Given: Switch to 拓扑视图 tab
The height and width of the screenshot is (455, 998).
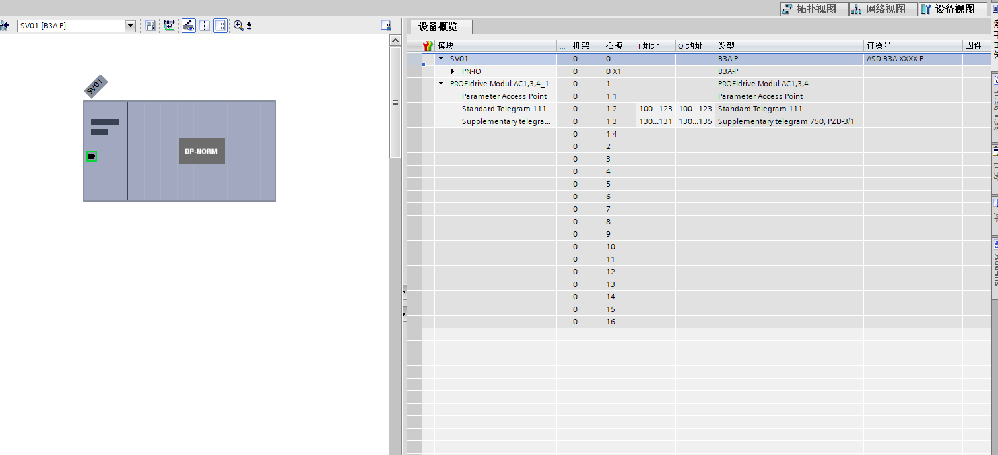Looking at the screenshot, I should point(811,9).
